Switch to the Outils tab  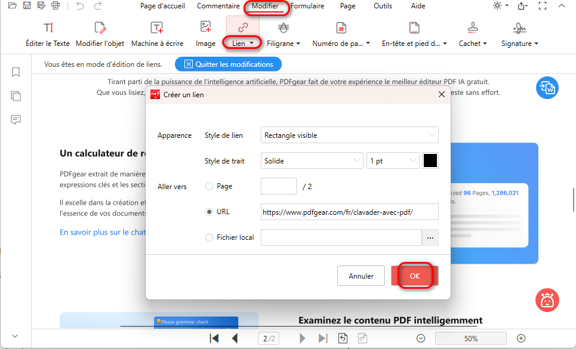point(383,6)
